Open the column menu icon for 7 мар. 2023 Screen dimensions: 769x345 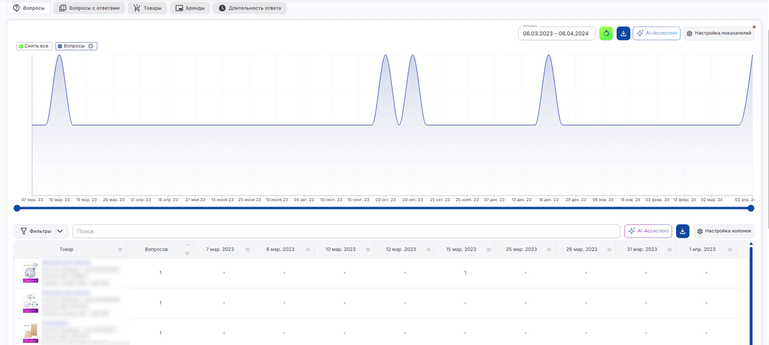247,249
